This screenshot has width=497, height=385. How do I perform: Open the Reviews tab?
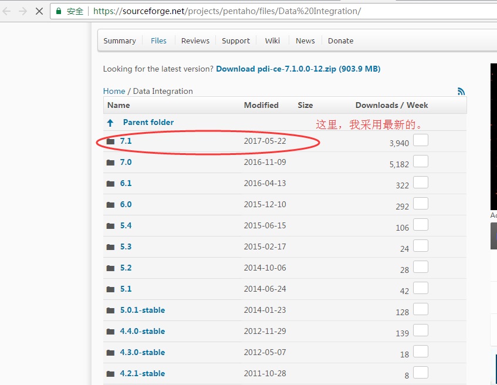195,41
